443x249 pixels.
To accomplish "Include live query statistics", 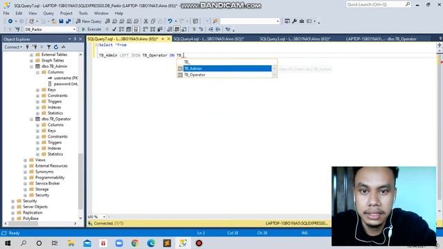I will point(153,29).
